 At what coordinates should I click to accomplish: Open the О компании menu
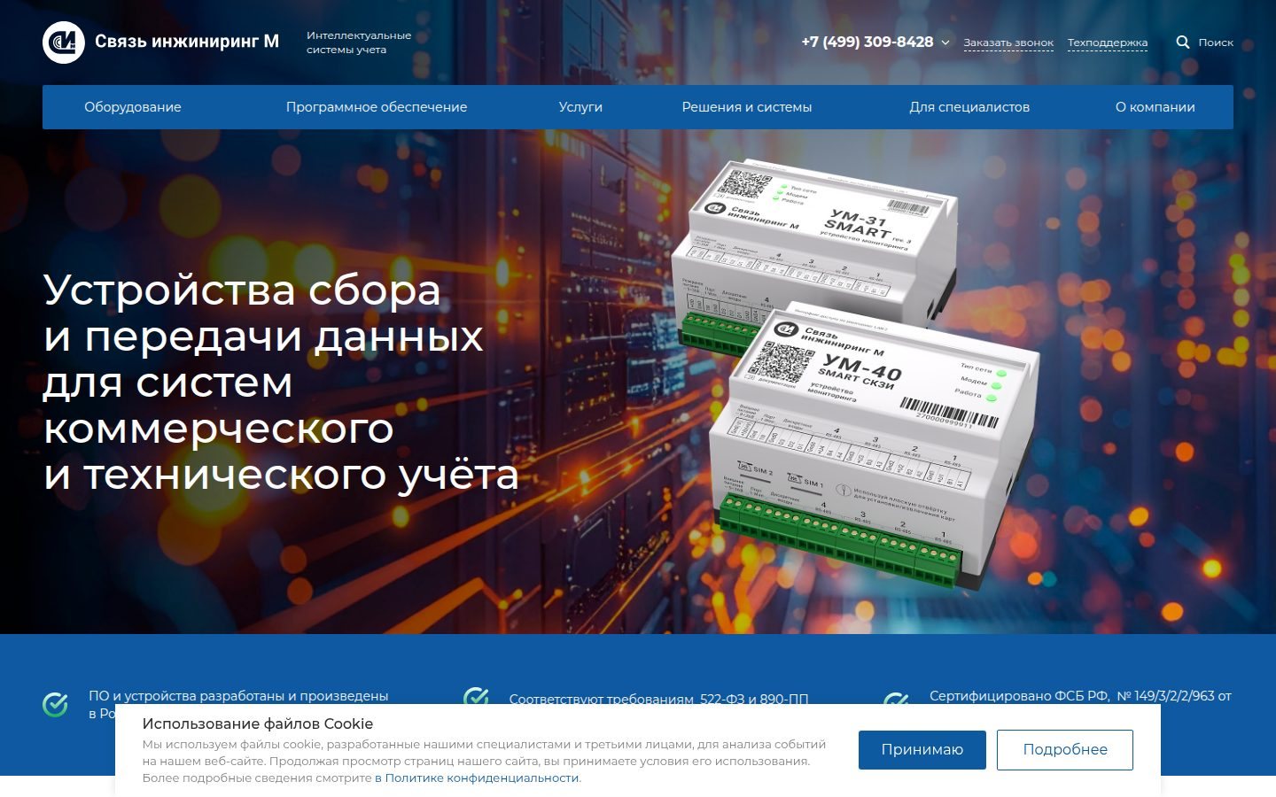click(x=1155, y=107)
